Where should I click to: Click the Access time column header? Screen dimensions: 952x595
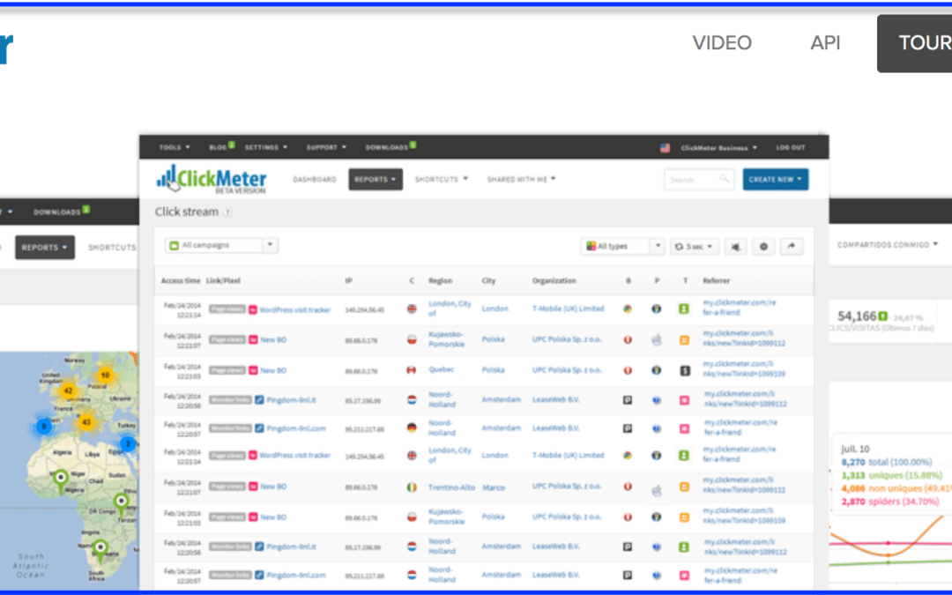(x=181, y=280)
